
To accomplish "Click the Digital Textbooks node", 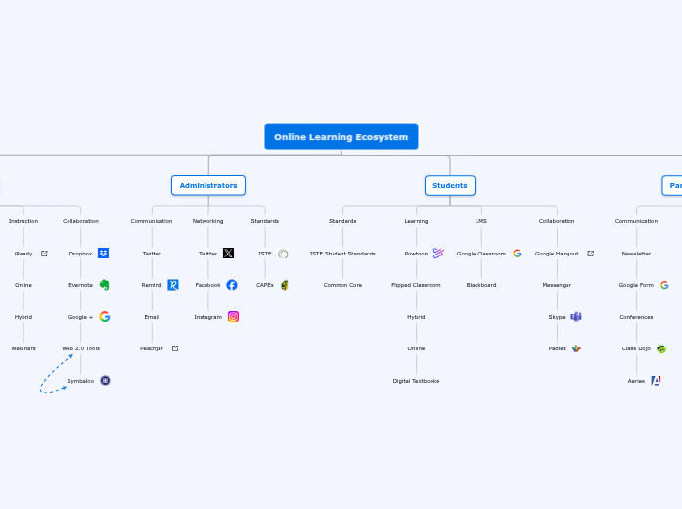I will point(416,381).
